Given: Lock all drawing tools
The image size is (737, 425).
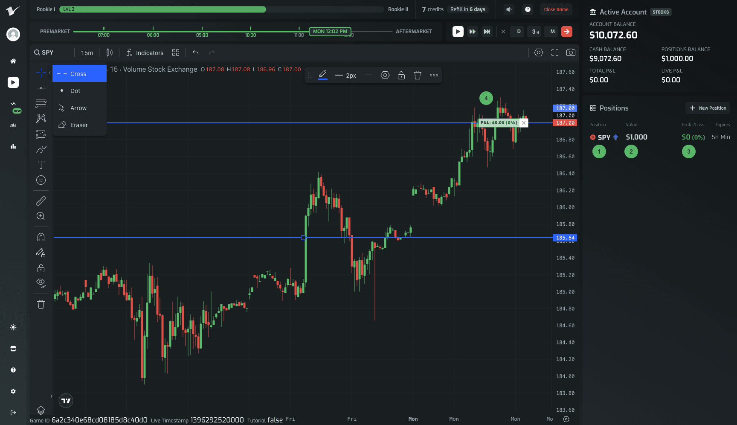Looking at the screenshot, I should pos(41,268).
